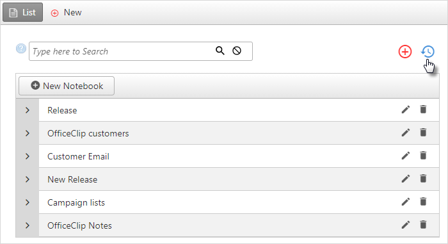Expand the OfficeClip customers notebook
Viewport: 448px width, 244px height.
pyautogui.click(x=28, y=133)
